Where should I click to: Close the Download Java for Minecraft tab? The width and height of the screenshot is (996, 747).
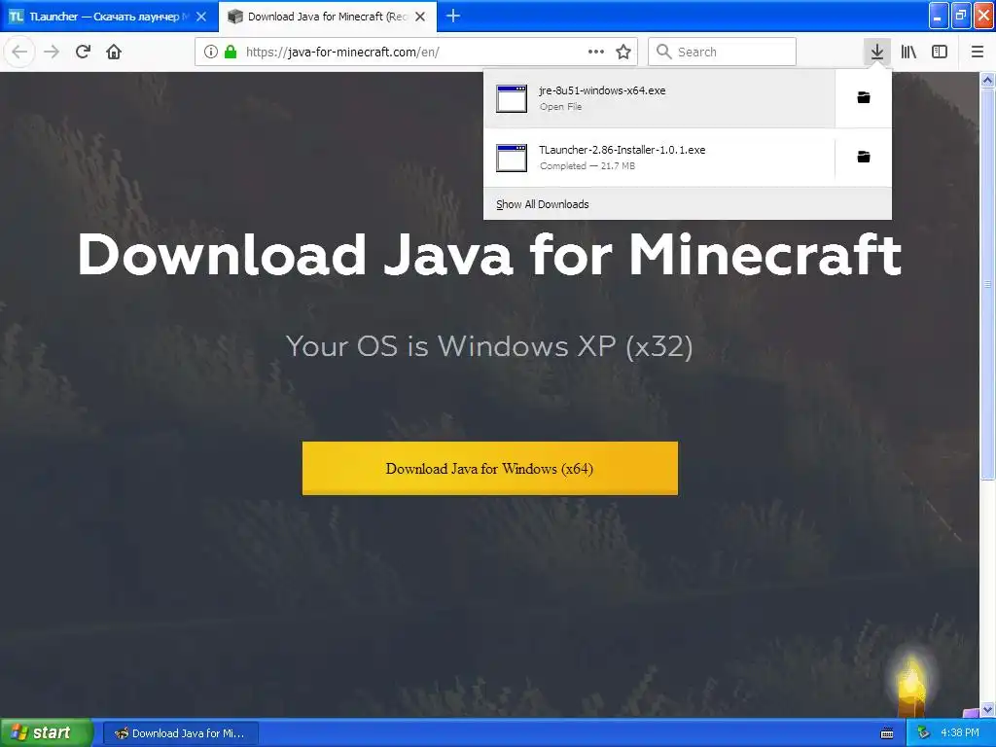(420, 17)
